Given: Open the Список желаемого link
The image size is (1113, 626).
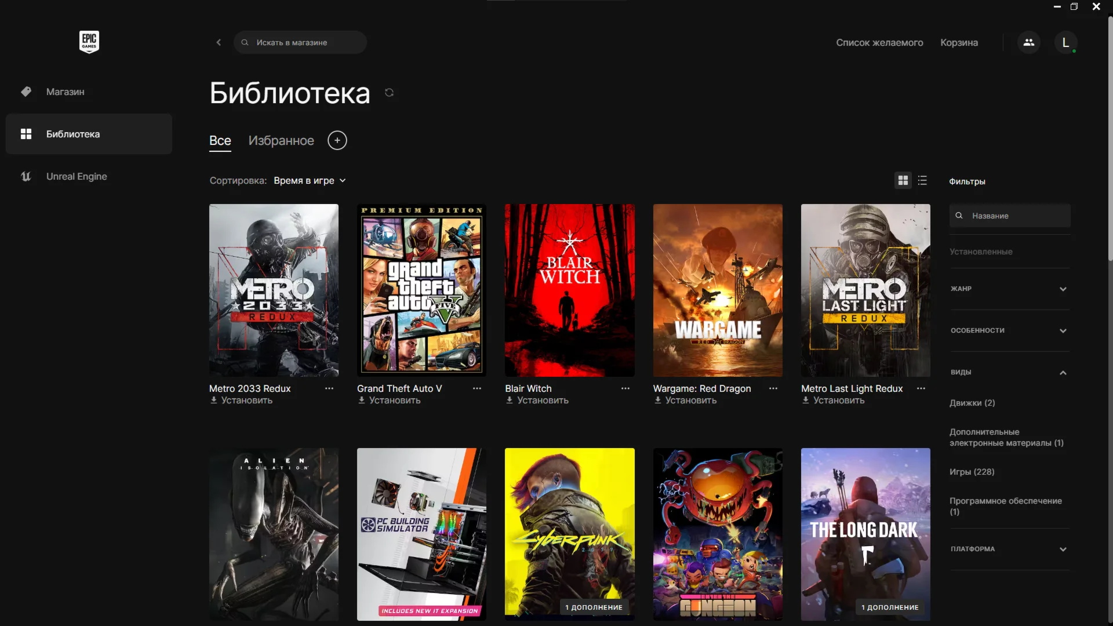Looking at the screenshot, I should [x=879, y=42].
